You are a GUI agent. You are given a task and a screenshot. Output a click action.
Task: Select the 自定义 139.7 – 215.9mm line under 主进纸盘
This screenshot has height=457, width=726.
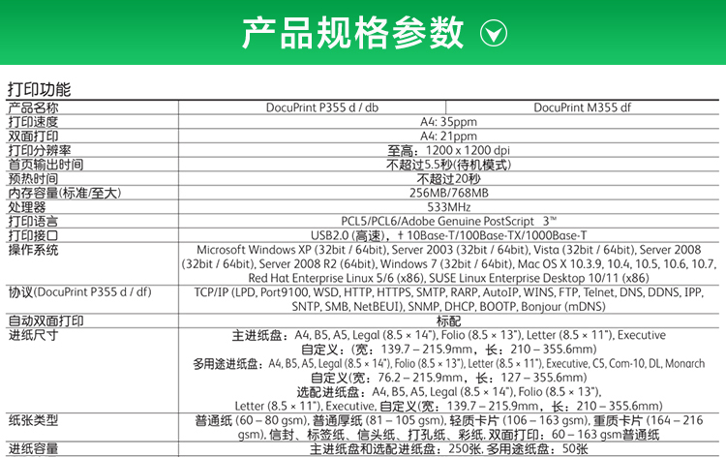(448, 350)
